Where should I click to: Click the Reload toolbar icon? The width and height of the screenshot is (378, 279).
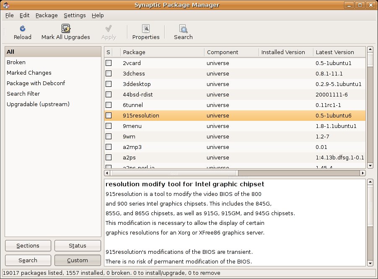tap(22, 29)
